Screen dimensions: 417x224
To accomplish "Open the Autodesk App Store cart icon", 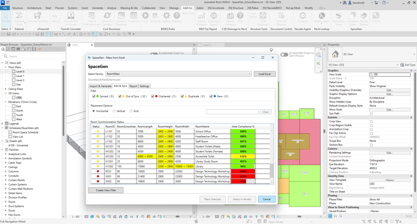I will [x=376, y=3].
